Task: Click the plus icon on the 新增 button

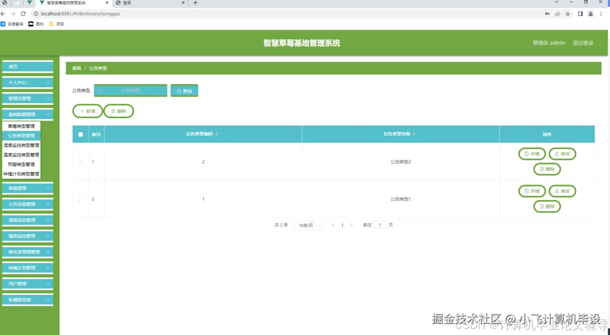Action: pyautogui.click(x=82, y=111)
